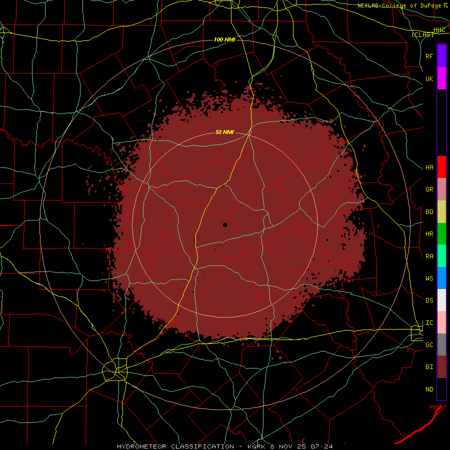
Task: Click the DS white legend swatch
Action: pyautogui.click(x=441, y=300)
